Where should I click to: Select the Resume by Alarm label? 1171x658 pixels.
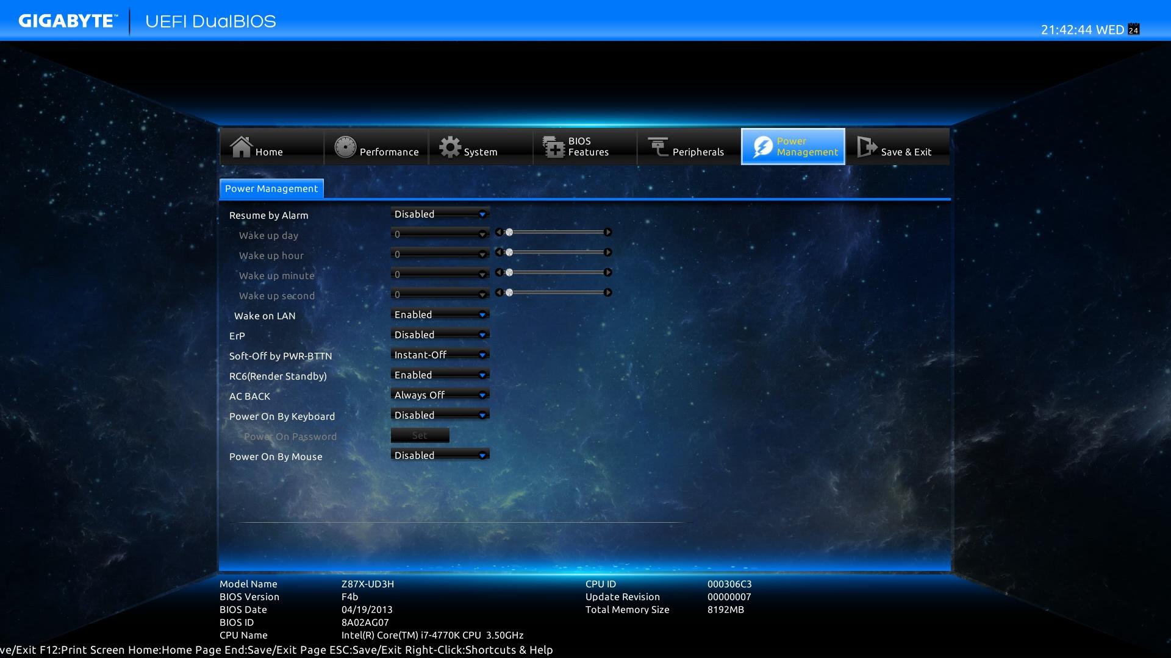tap(268, 215)
